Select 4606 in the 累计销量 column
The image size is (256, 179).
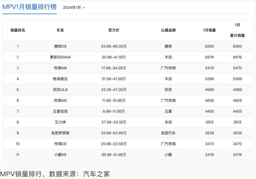(x=237, y=100)
